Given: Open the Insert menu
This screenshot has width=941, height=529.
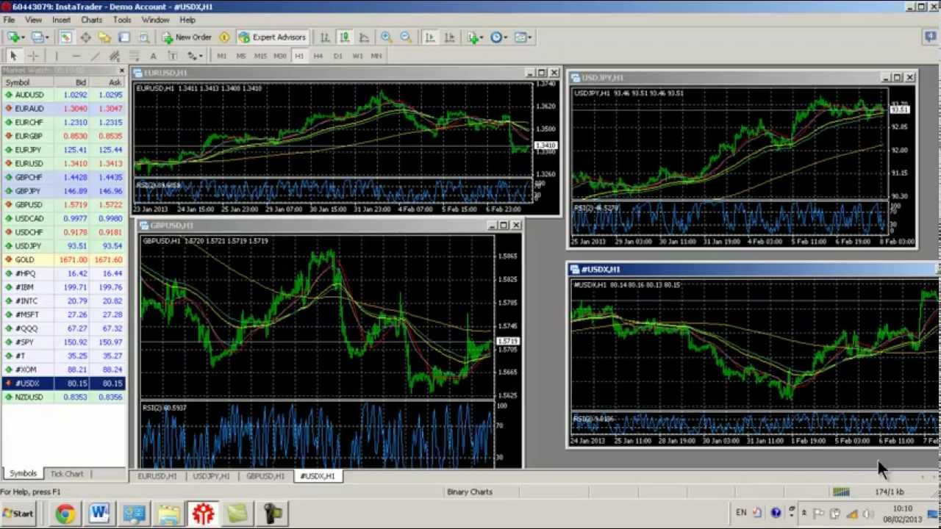Looking at the screenshot, I should 61,20.
